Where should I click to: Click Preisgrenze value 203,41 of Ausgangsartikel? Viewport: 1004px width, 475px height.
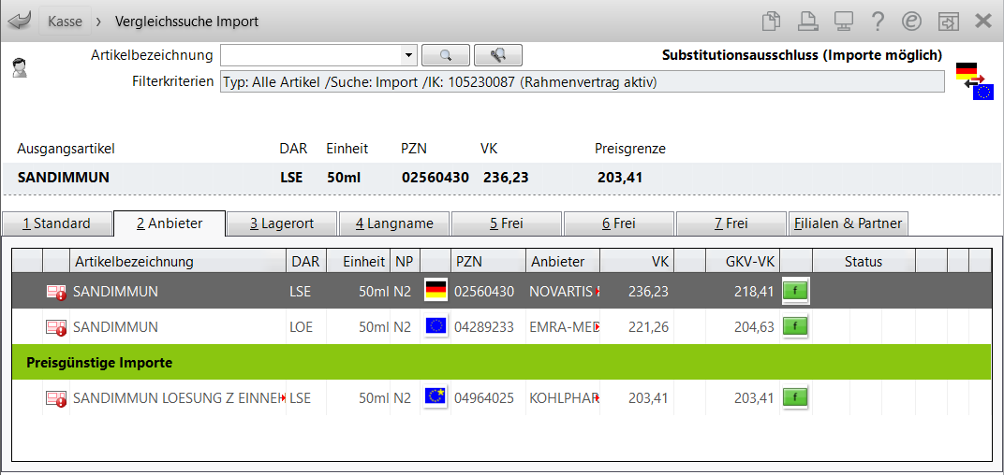pos(620,178)
